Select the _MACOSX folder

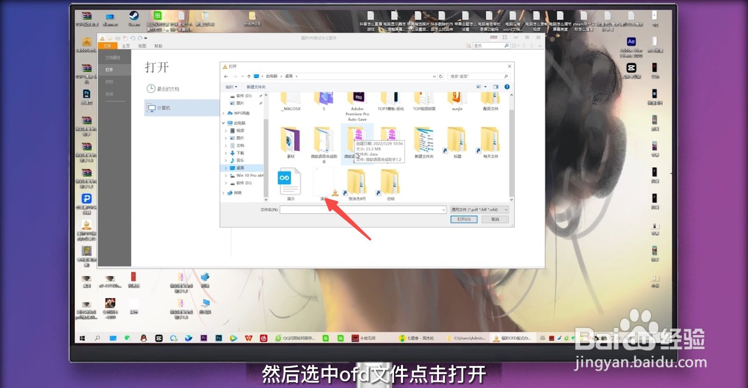coord(291,101)
